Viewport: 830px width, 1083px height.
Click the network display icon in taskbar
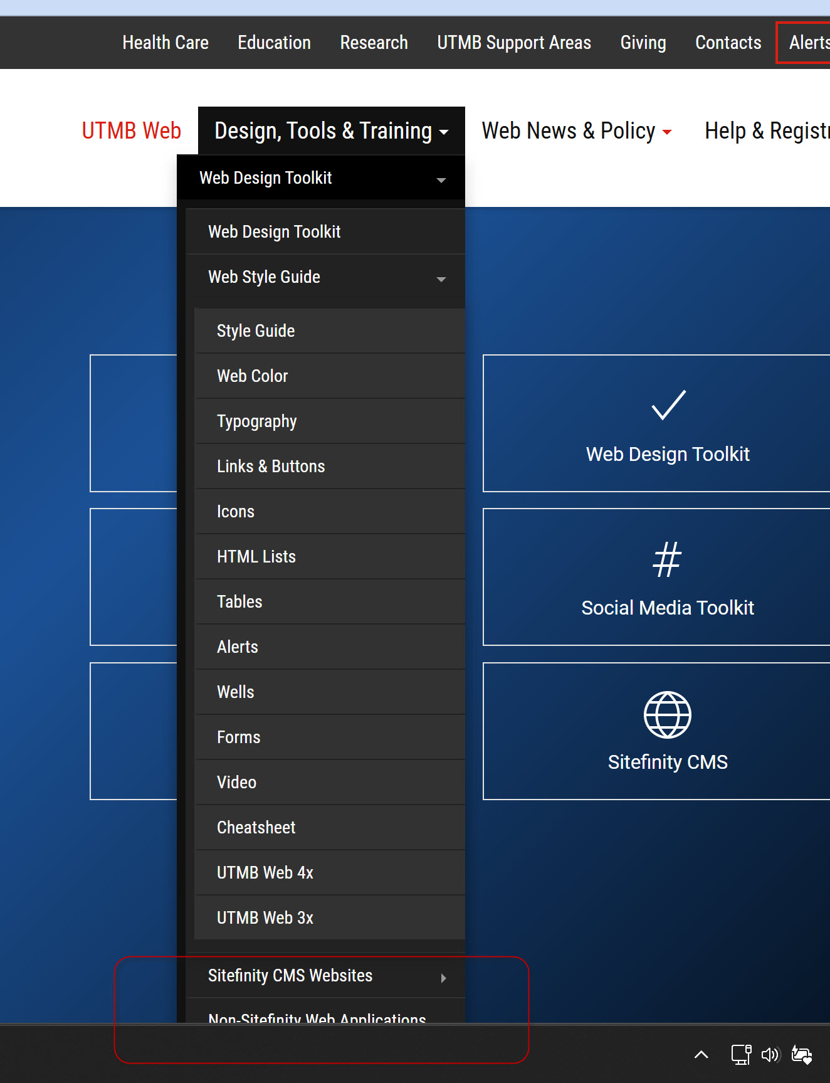click(741, 1055)
